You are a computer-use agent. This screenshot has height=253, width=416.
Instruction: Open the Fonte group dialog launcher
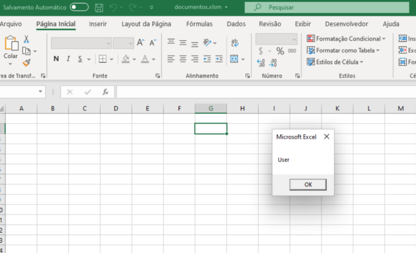click(157, 76)
